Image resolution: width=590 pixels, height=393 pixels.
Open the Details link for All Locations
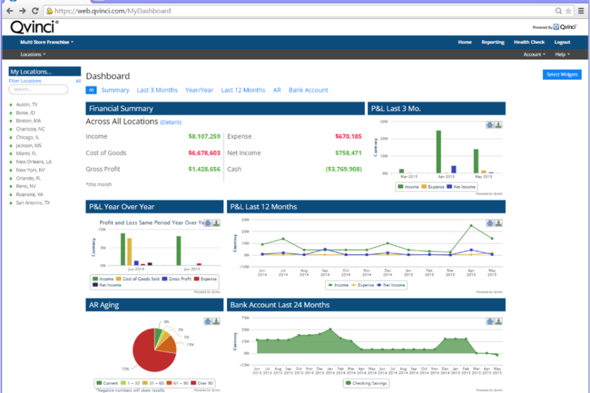(x=171, y=122)
